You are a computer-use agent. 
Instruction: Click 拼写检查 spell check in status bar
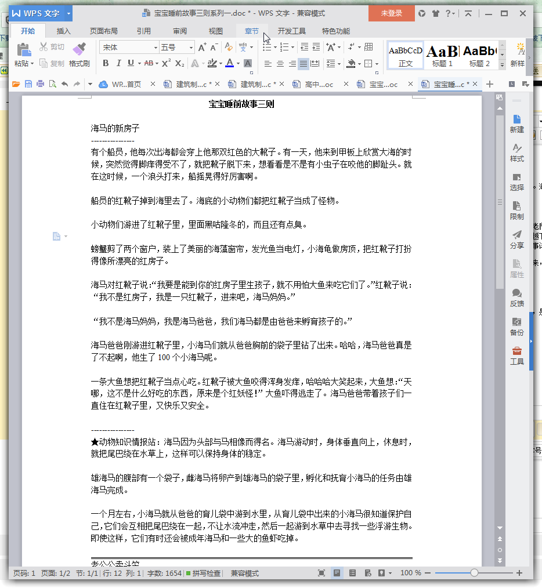204,573
